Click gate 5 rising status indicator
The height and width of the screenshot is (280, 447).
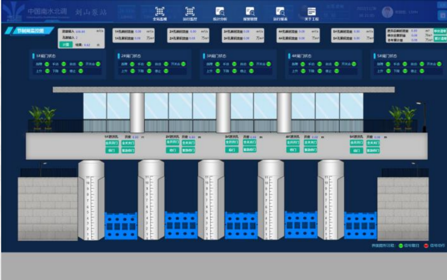coord(389,71)
